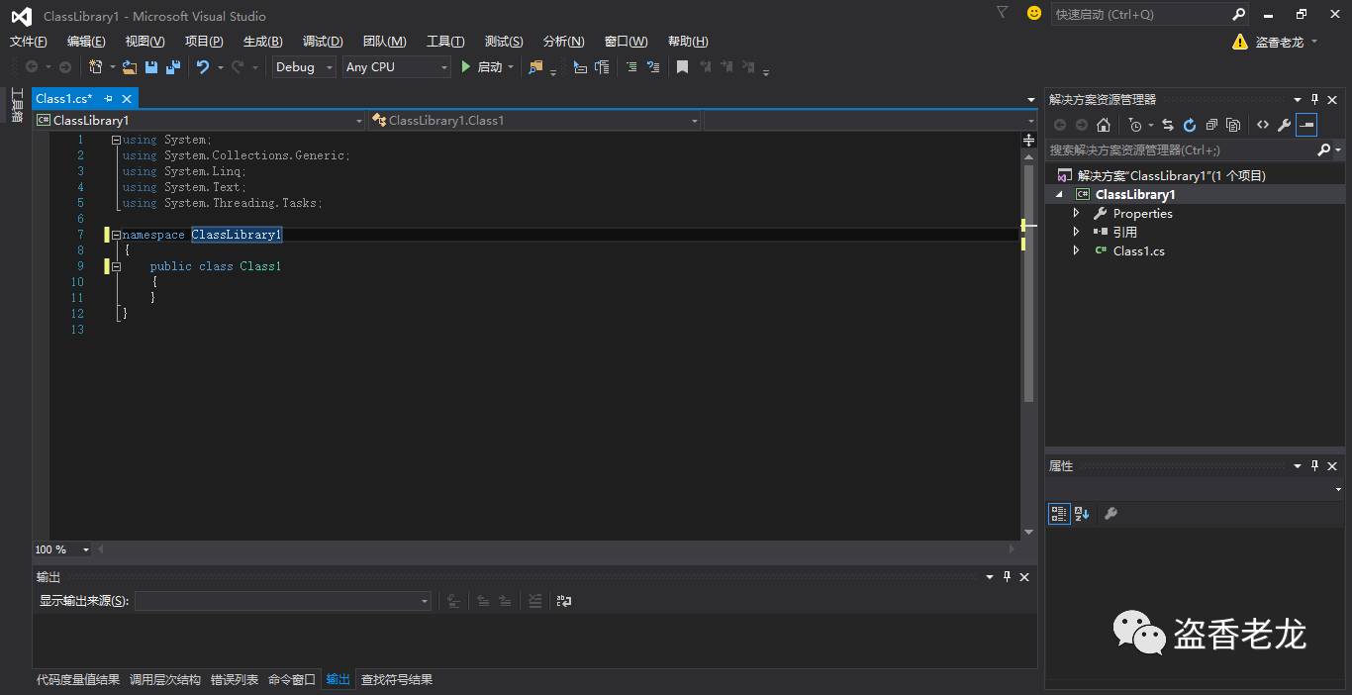Refresh the Solution Explorer tree
The image size is (1352, 695).
tap(1190, 125)
